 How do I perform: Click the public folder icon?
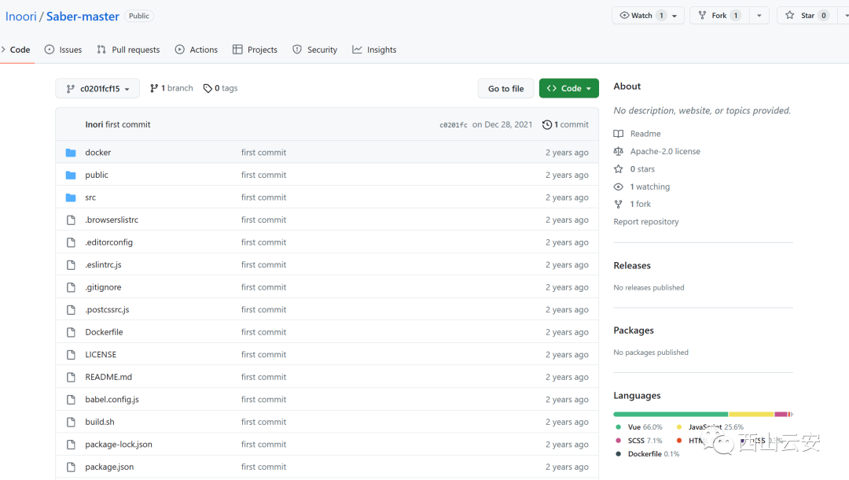click(71, 175)
